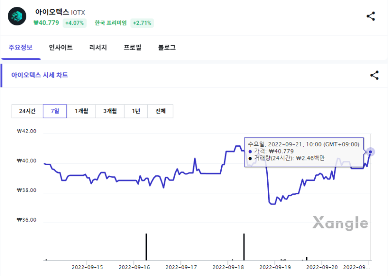Image resolution: width=388 pixels, height=276 pixels.
Task: Select the 7일 time range
Action: click(x=55, y=111)
